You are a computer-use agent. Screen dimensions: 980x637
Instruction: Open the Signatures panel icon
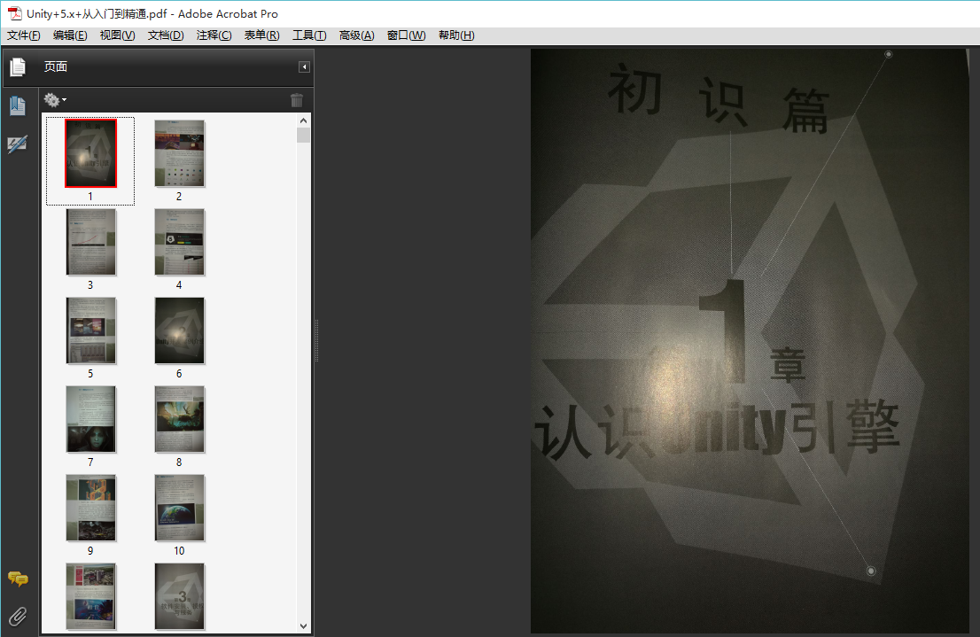click(x=18, y=145)
